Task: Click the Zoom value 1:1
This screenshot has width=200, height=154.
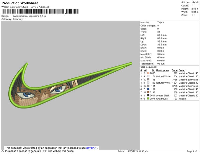Action: [x=193, y=15]
